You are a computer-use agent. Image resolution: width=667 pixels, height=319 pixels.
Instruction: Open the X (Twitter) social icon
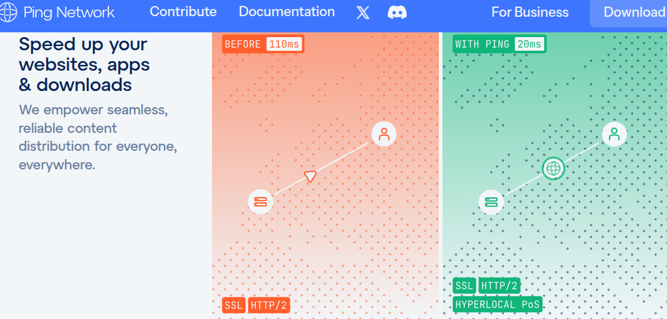point(363,13)
